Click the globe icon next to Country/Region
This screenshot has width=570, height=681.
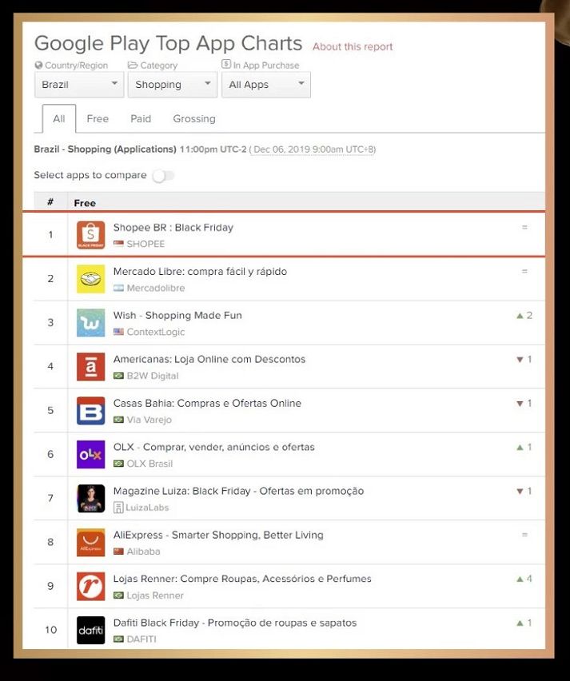[x=38, y=66]
